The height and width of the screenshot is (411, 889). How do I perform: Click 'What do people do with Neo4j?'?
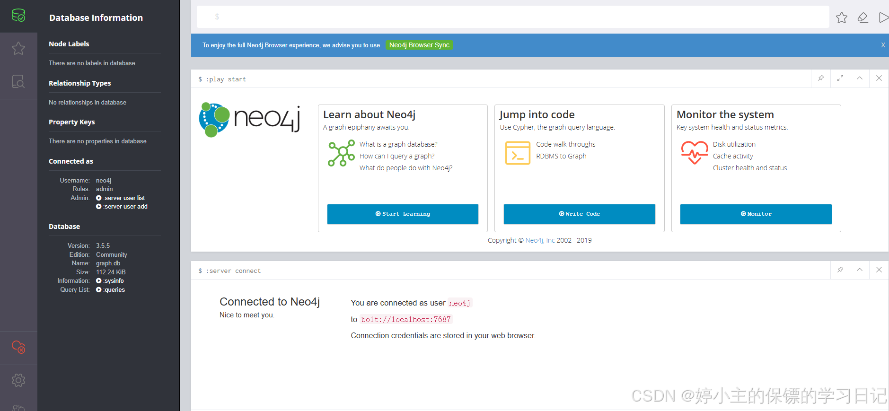(x=406, y=168)
